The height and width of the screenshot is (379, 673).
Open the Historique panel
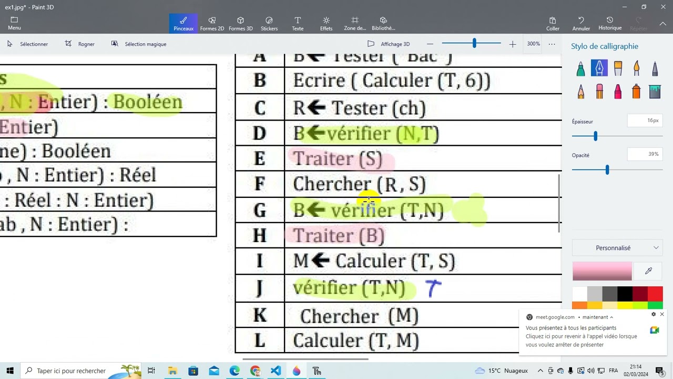click(610, 23)
